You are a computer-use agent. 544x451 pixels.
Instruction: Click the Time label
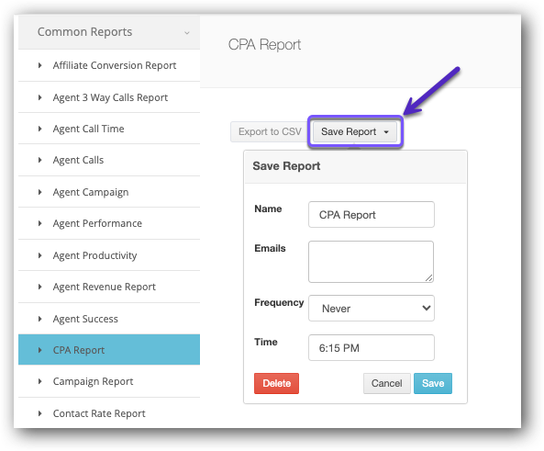tap(266, 343)
